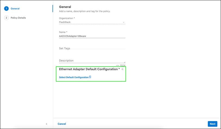The width and height of the screenshot is (221, 129).
Task: Open the Organization dropdown showing FlashStack
Action: click(x=92, y=22)
